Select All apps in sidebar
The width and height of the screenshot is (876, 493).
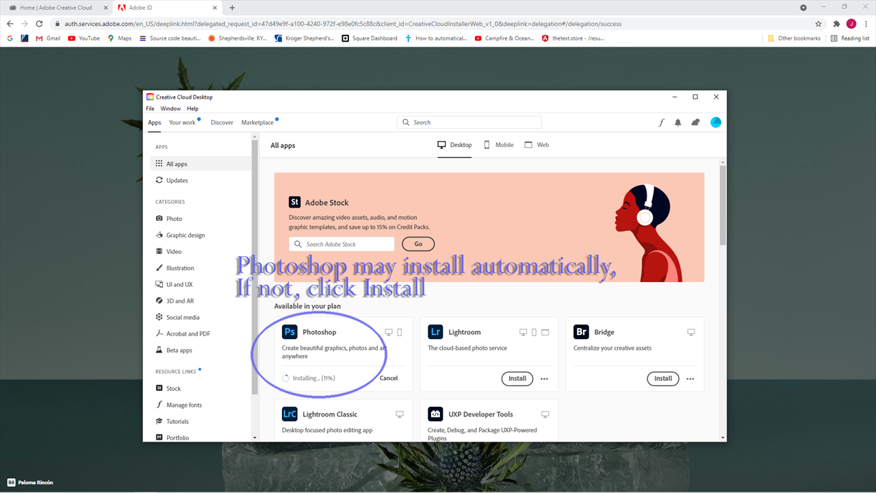201,164
